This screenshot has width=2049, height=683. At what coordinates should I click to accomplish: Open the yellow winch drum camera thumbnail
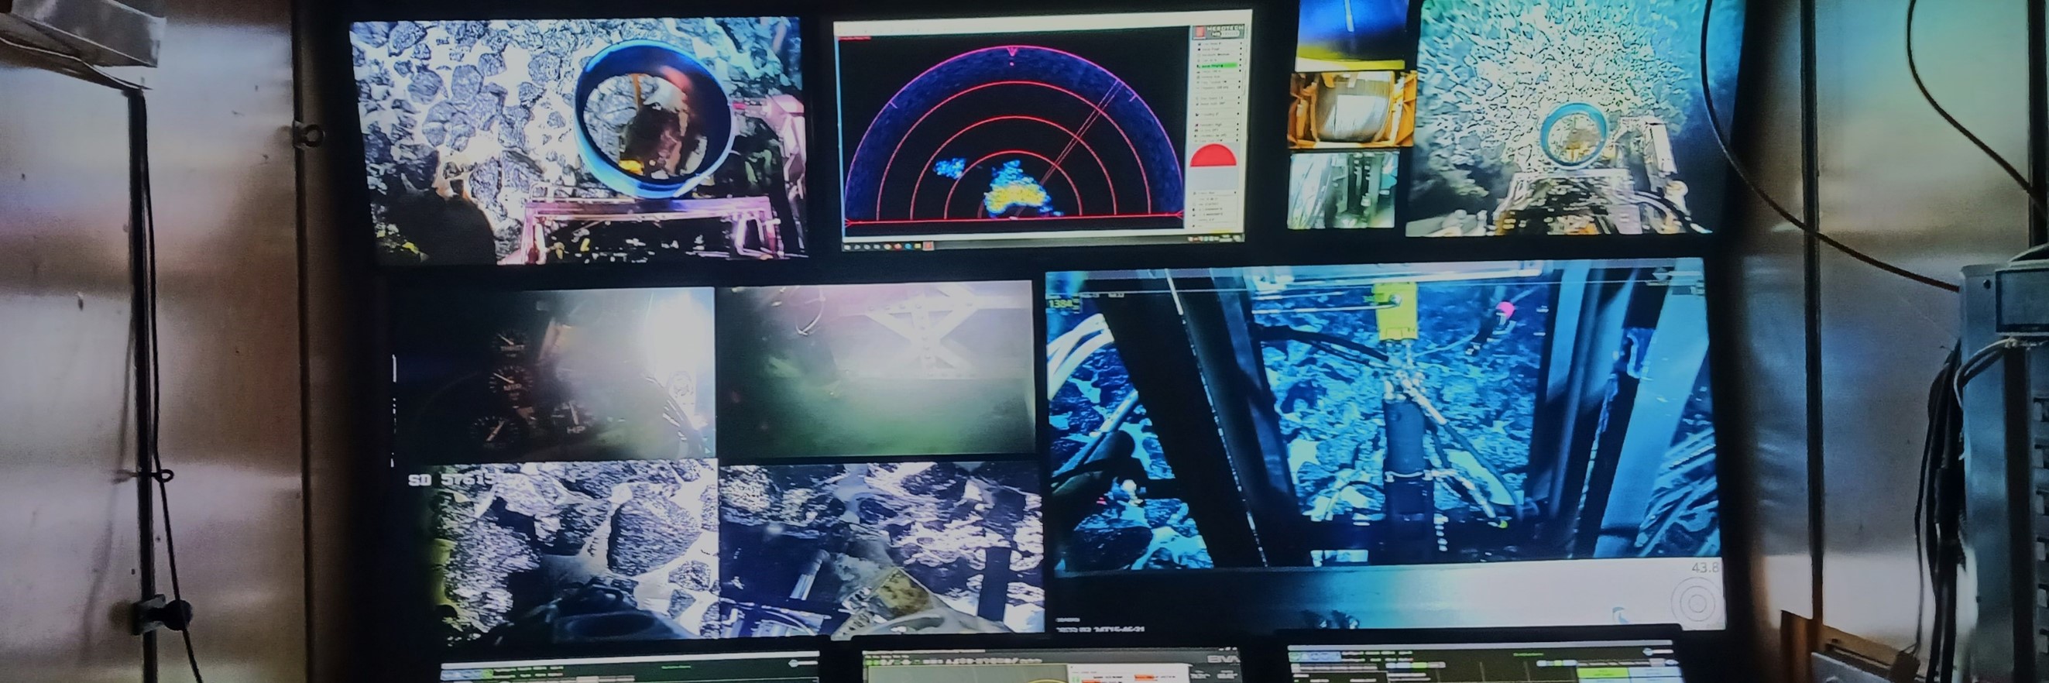point(1349,110)
